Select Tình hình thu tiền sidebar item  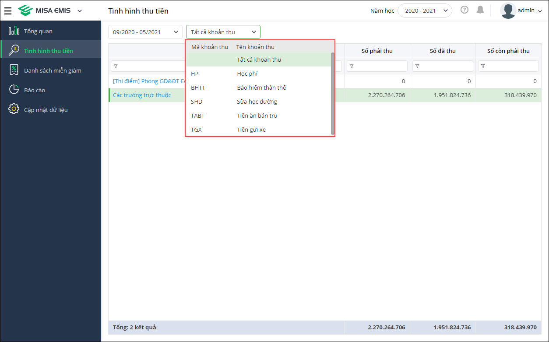pyautogui.click(x=51, y=49)
